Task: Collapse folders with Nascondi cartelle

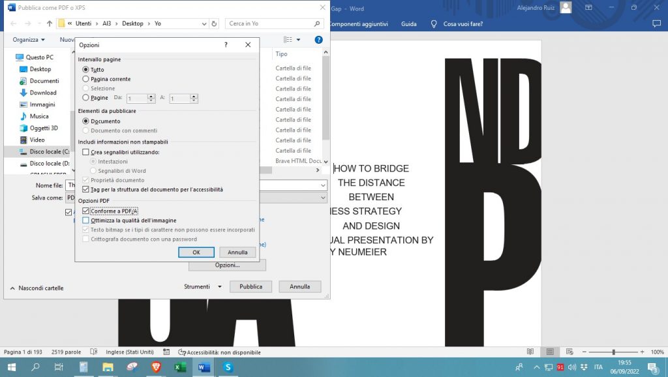Action: 37,288
